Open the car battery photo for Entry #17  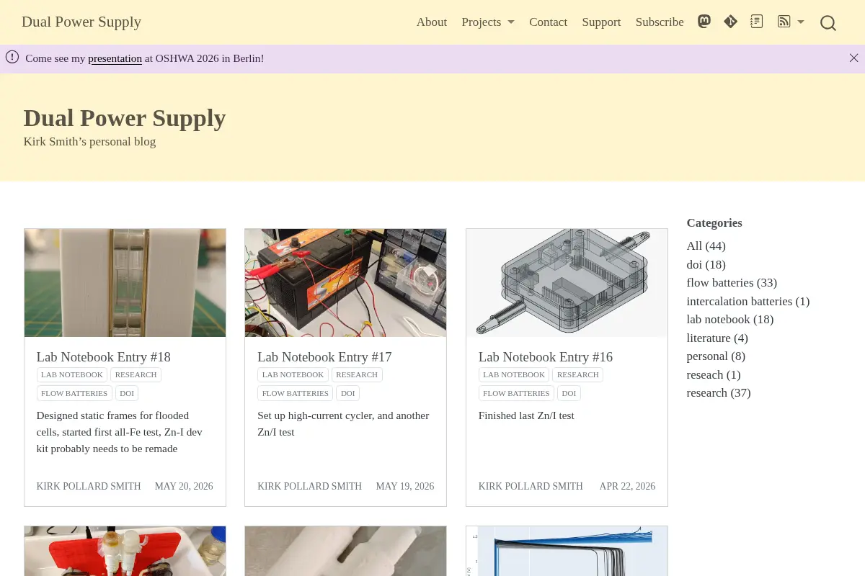point(345,283)
